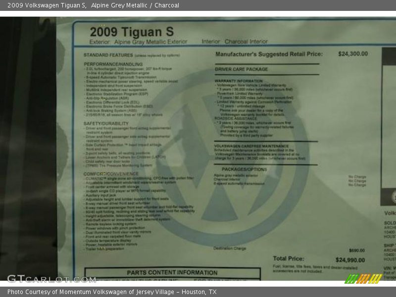This screenshot has width=396, height=297.
Task: Click the 'SAFETY/DURABILITY' heading
Action: pos(106,123)
